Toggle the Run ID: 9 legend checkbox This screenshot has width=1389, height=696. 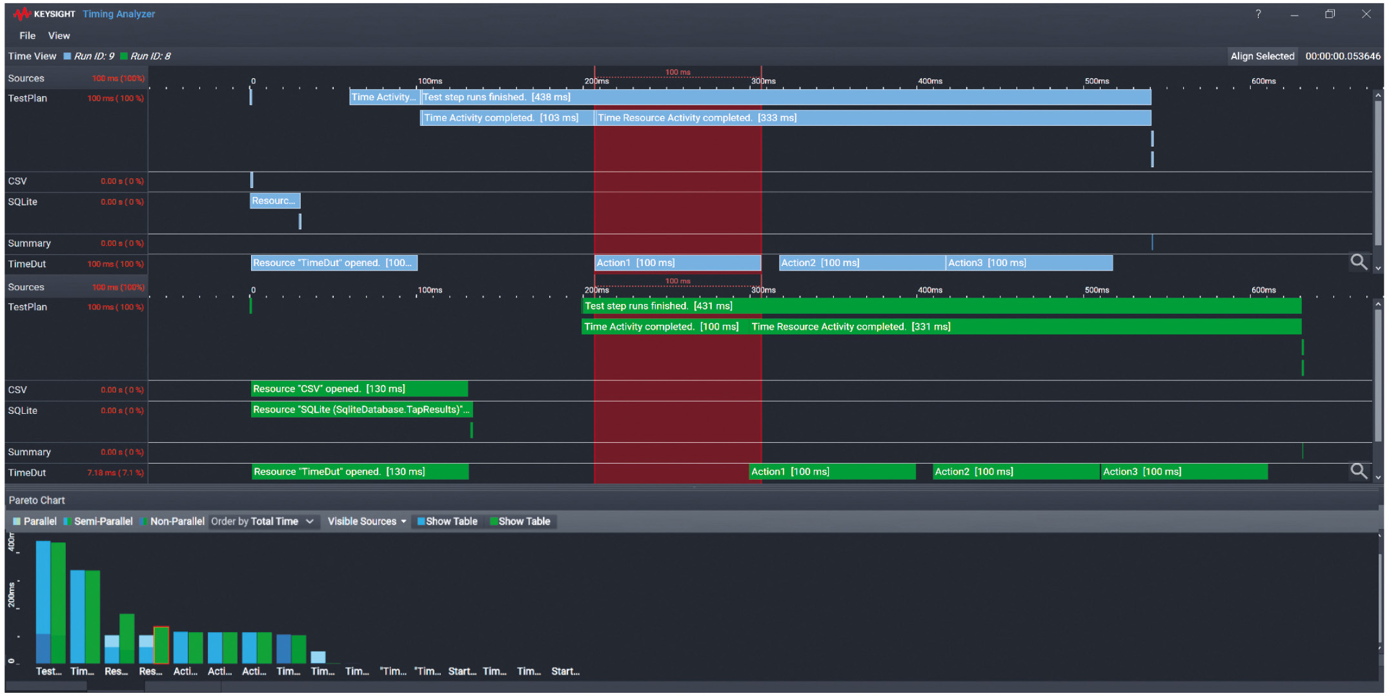pos(67,56)
